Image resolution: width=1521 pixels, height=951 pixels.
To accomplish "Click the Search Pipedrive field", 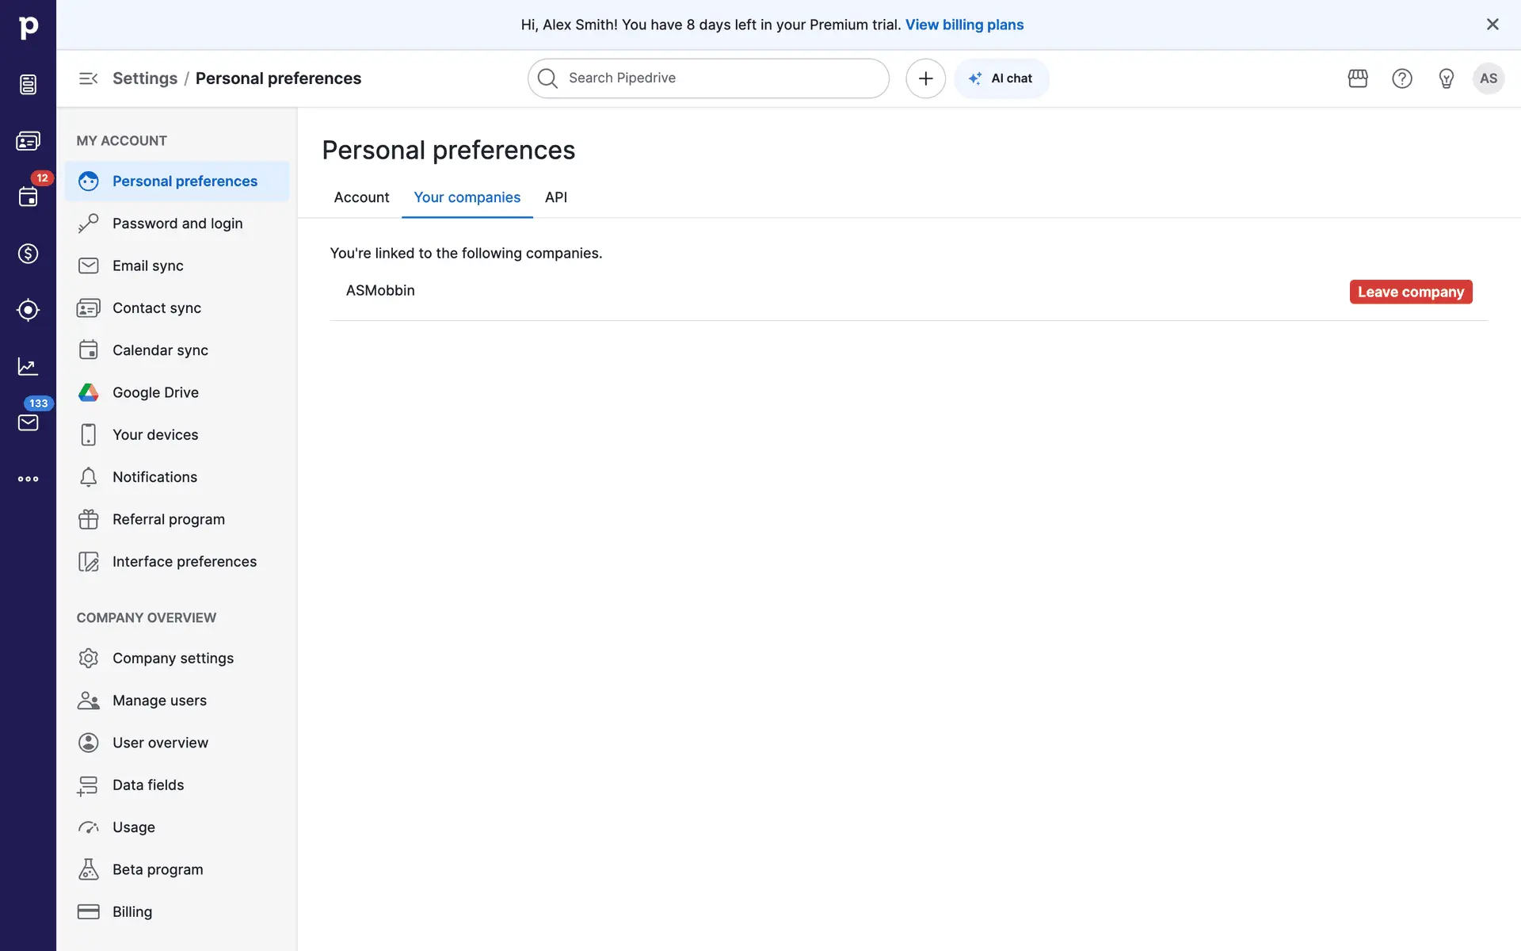I will click(x=709, y=78).
